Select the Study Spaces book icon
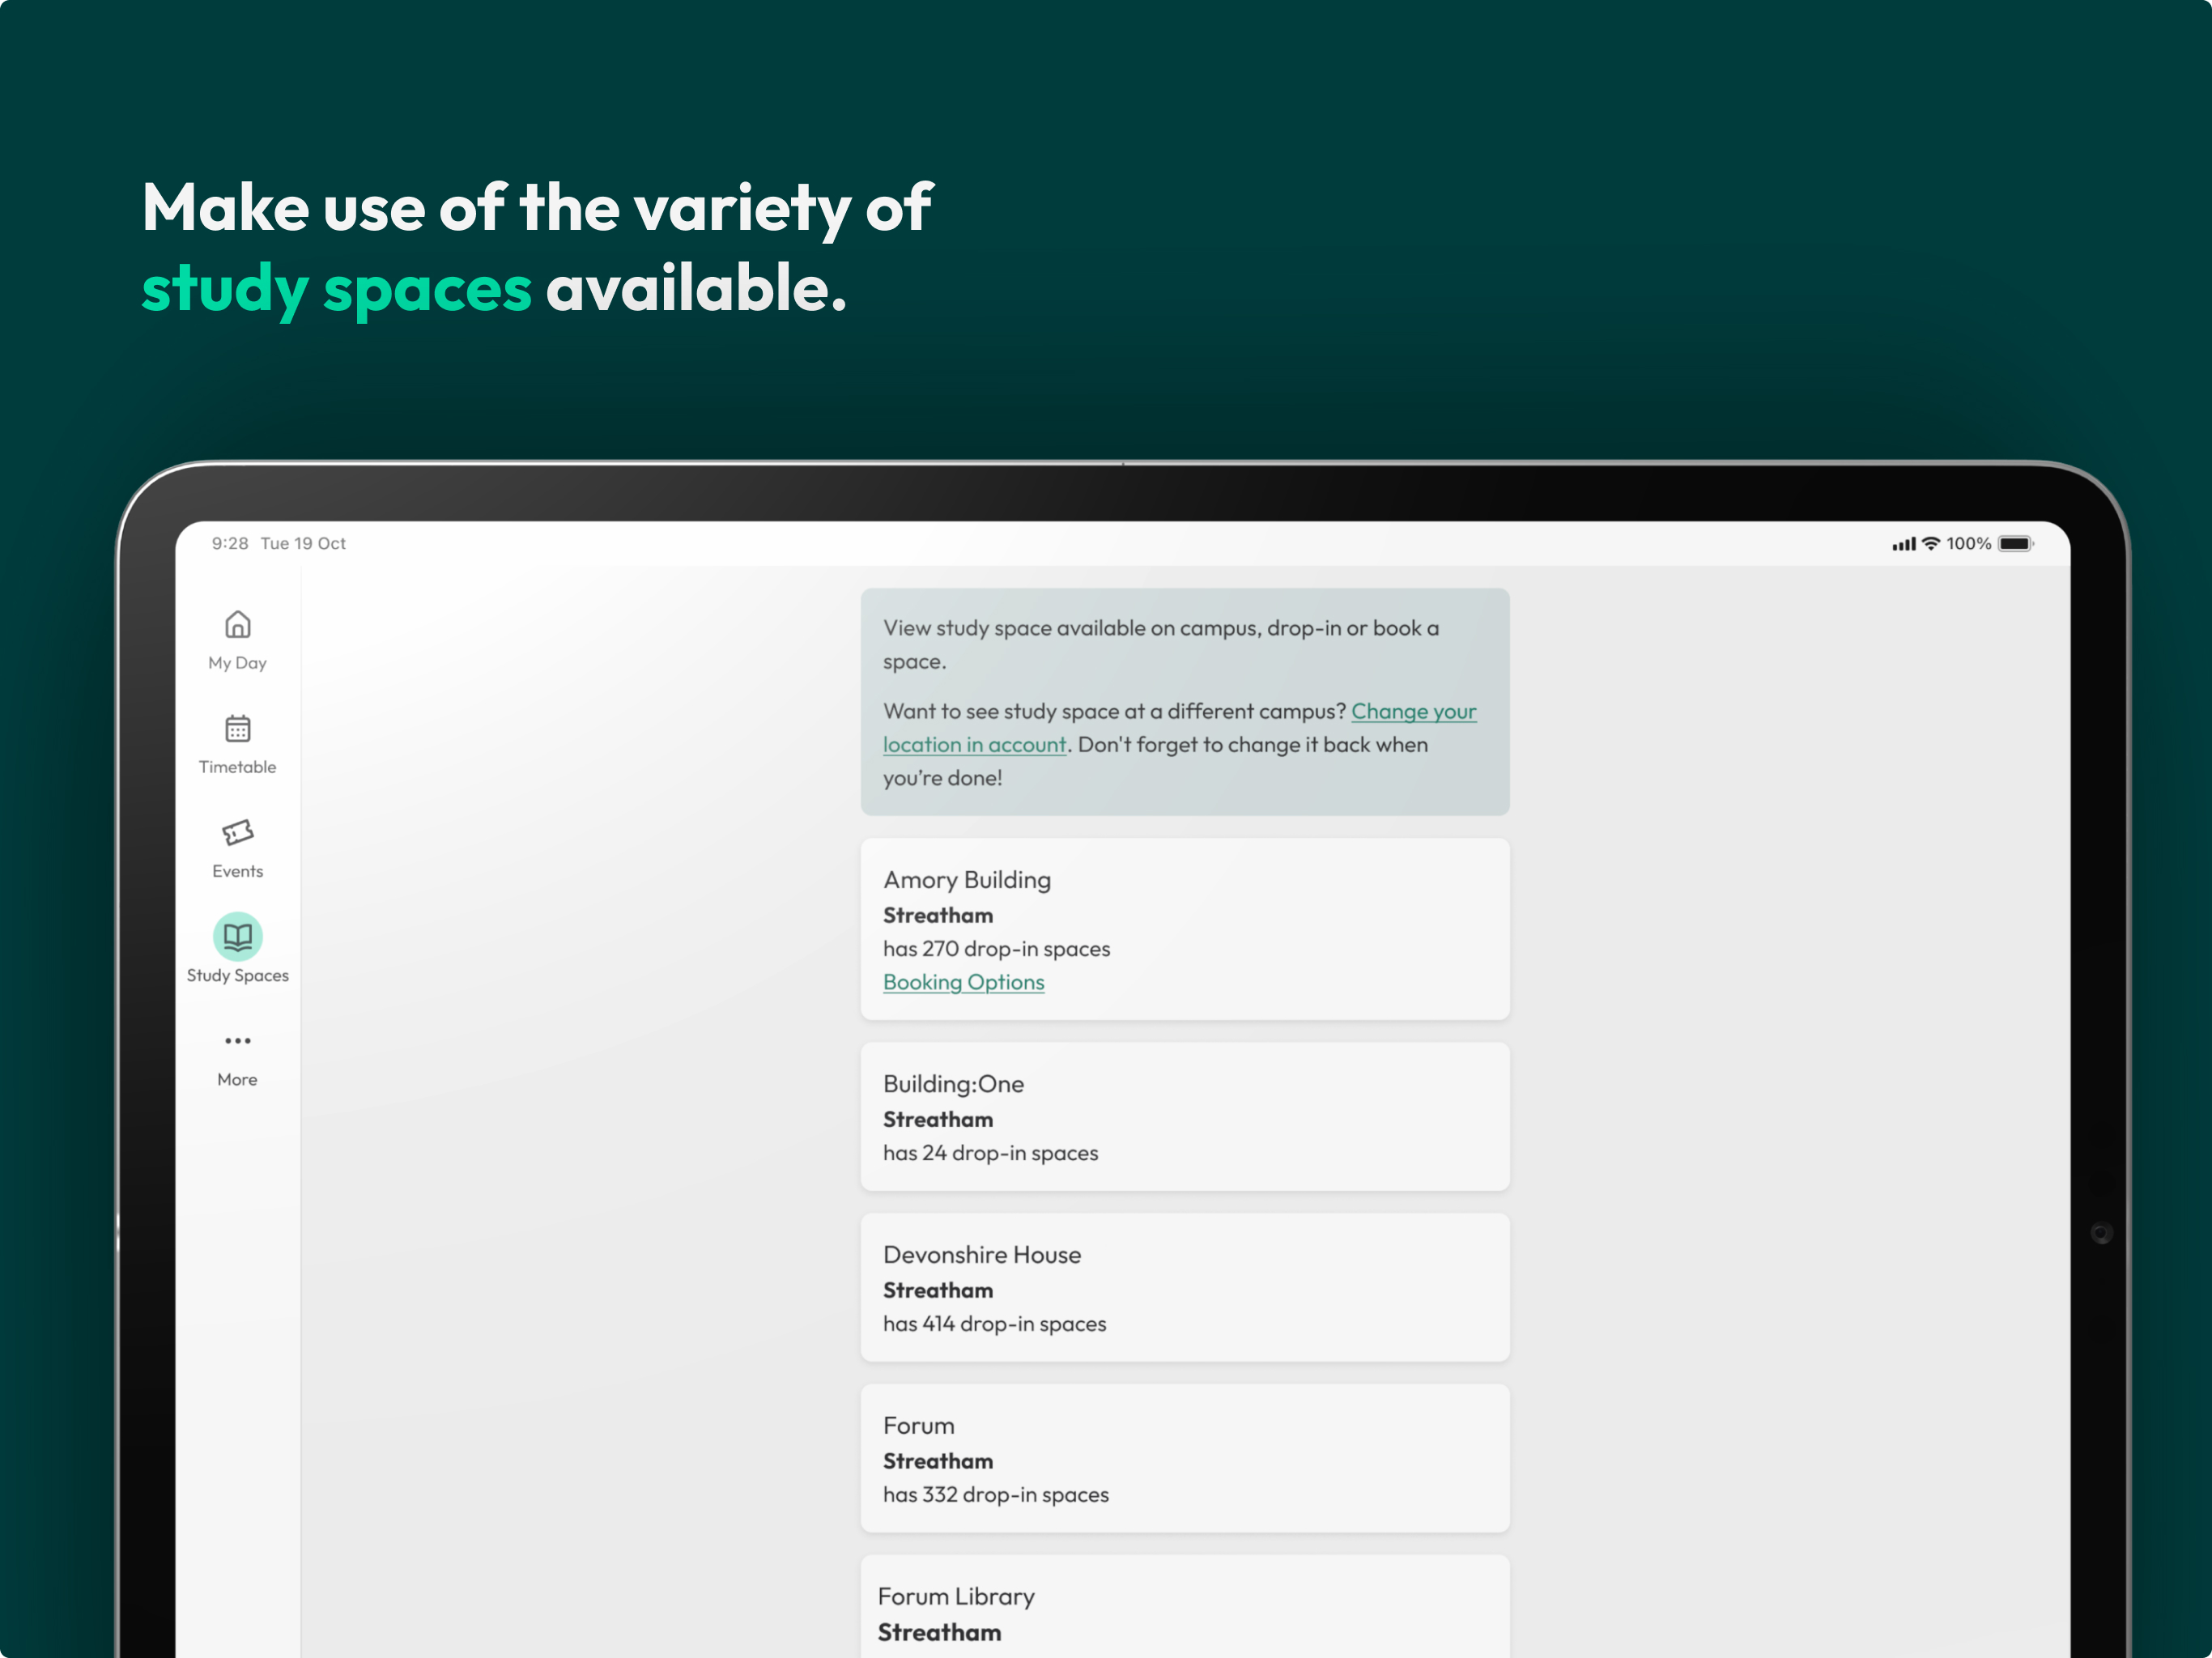Viewport: 2212px width, 1658px height. pos(237,936)
